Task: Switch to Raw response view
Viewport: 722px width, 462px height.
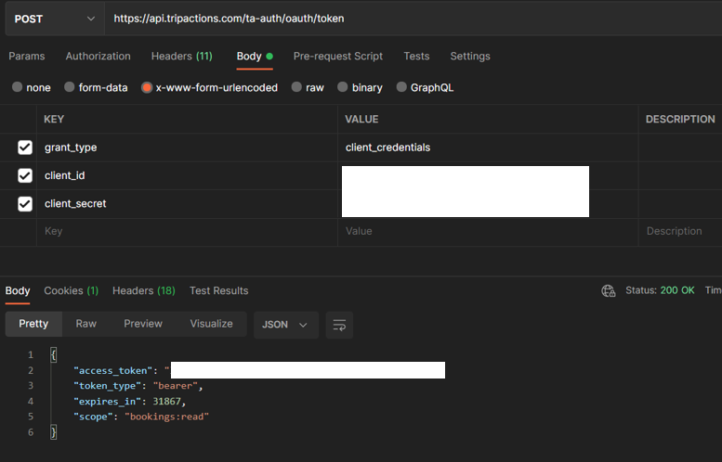Action: pyautogui.click(x=86, y=324)
